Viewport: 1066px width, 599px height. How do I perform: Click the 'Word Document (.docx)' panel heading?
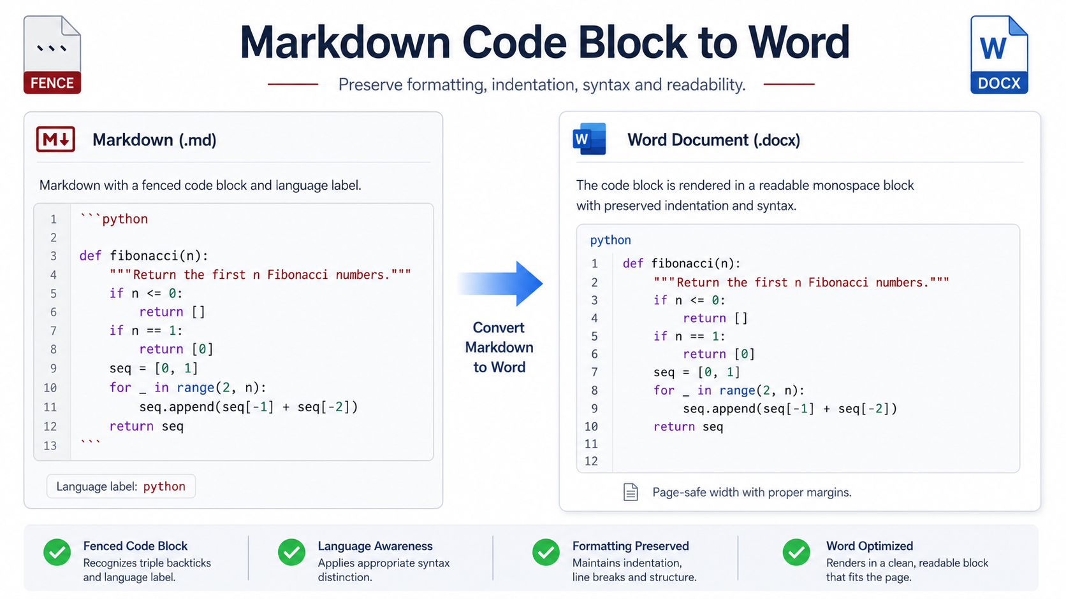click(713, 140)
